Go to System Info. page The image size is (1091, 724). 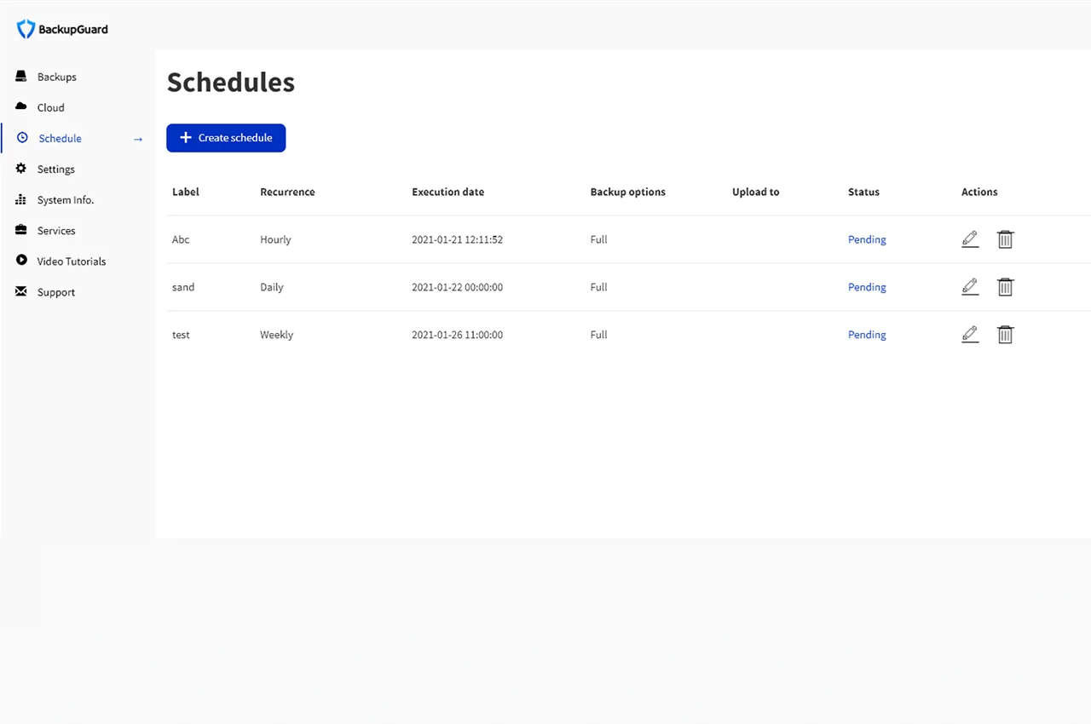[65, 200]
